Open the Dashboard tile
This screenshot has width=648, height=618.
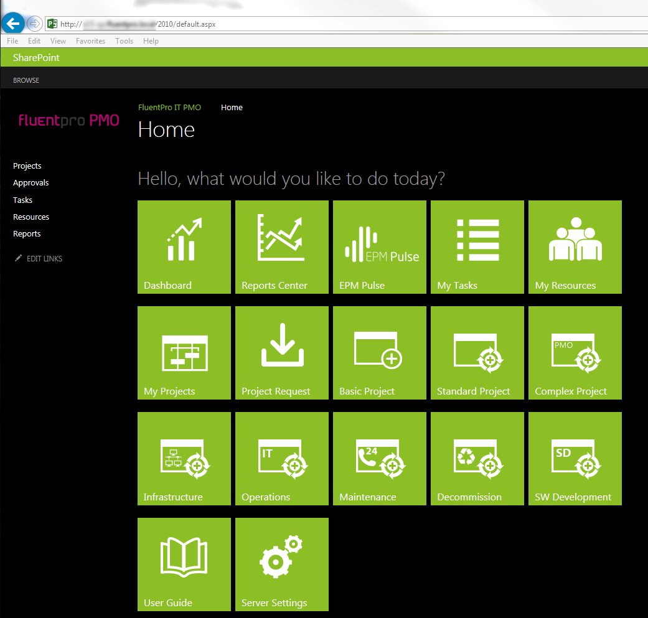(x=184, y=247)
